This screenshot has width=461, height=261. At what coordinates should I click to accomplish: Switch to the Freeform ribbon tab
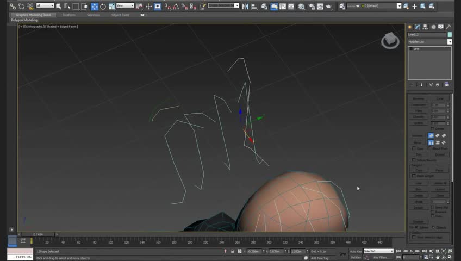pyautogui.click(x=68, y=15)
